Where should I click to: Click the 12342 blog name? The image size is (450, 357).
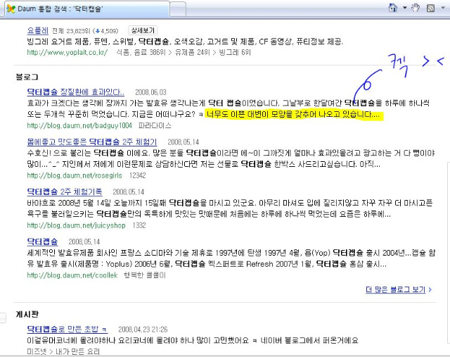[138, 175]
